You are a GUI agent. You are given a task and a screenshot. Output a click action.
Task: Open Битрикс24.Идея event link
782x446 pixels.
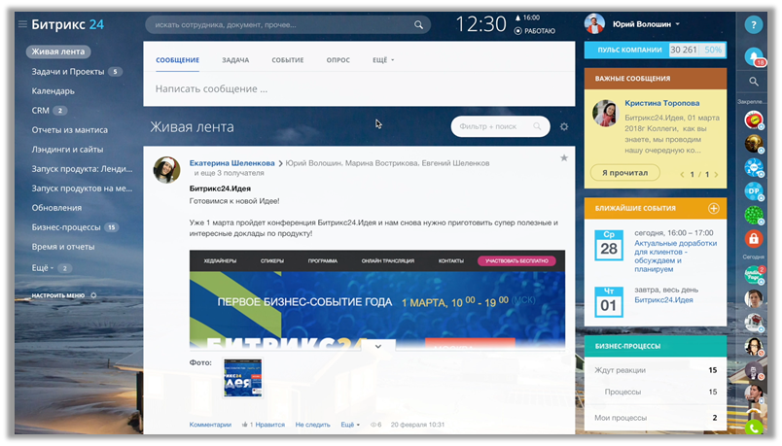coord(663,300)
